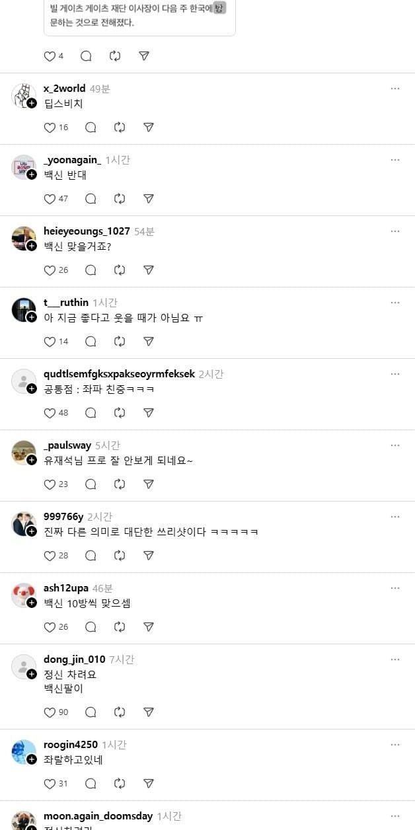Share the _paulsway comment
This screenshot has width=415, height=830.
(x=149, y=484)
